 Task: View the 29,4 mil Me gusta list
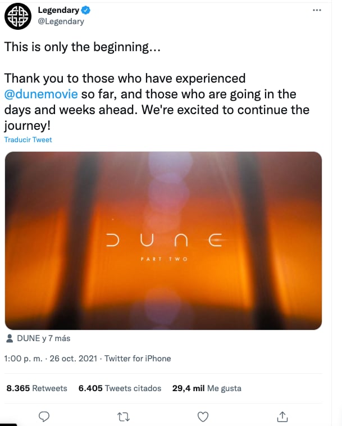206,388
